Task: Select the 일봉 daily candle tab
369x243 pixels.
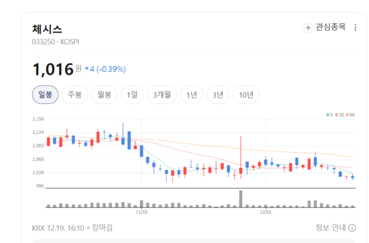Action: click(45, 94)
